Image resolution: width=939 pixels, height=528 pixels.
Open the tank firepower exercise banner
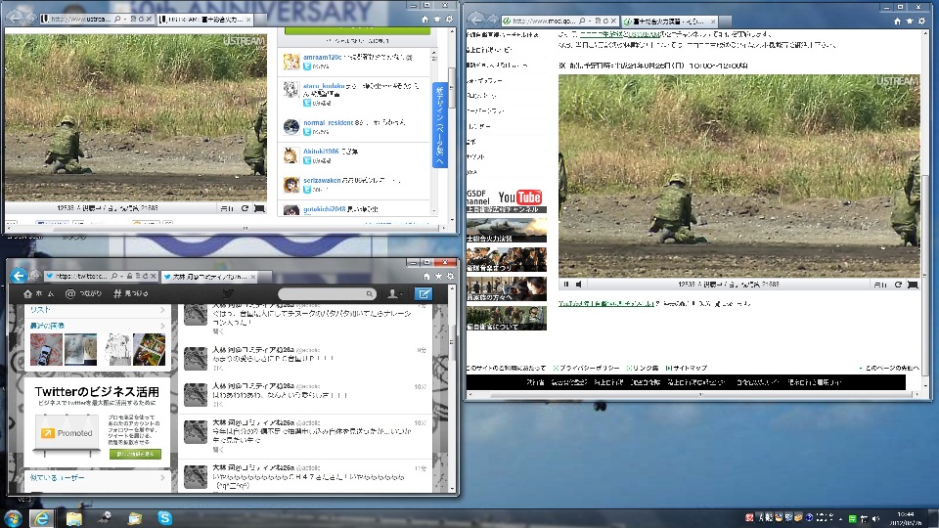507,230
